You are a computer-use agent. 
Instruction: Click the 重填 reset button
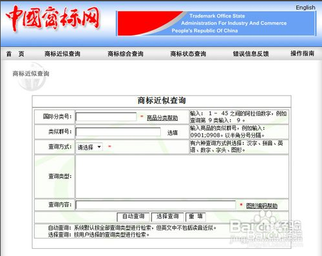196,217
